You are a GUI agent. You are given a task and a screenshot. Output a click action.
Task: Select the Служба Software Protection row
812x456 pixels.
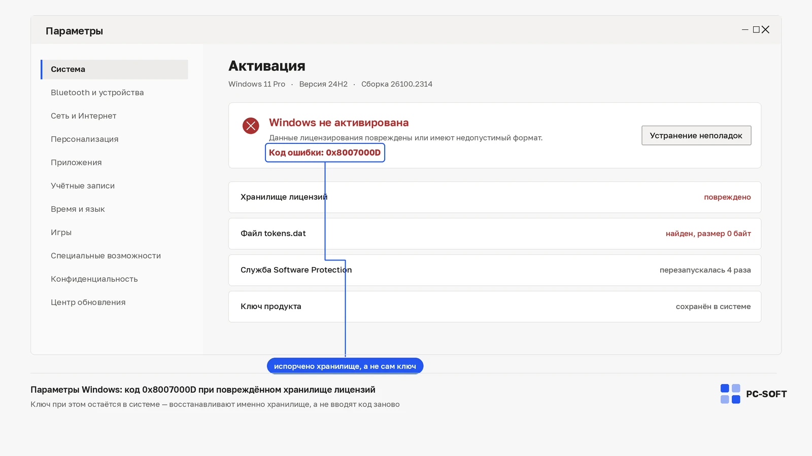[x=495, y=270]
